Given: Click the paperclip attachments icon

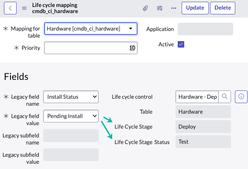Looking at the screenshot, I should pyautogui.click(x=145, y=8).
